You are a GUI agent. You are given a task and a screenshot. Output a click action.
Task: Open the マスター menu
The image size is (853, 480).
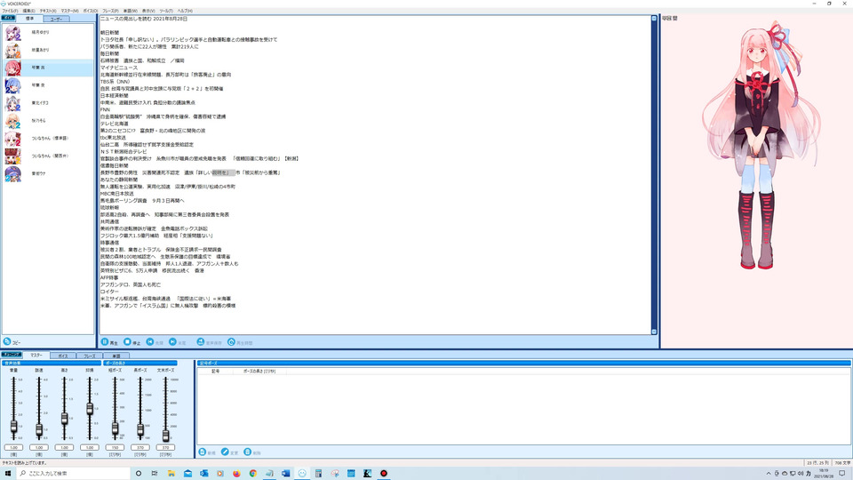(69, 11)
